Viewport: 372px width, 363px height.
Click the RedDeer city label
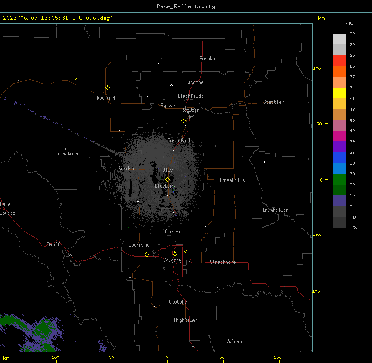click(190, 110)
